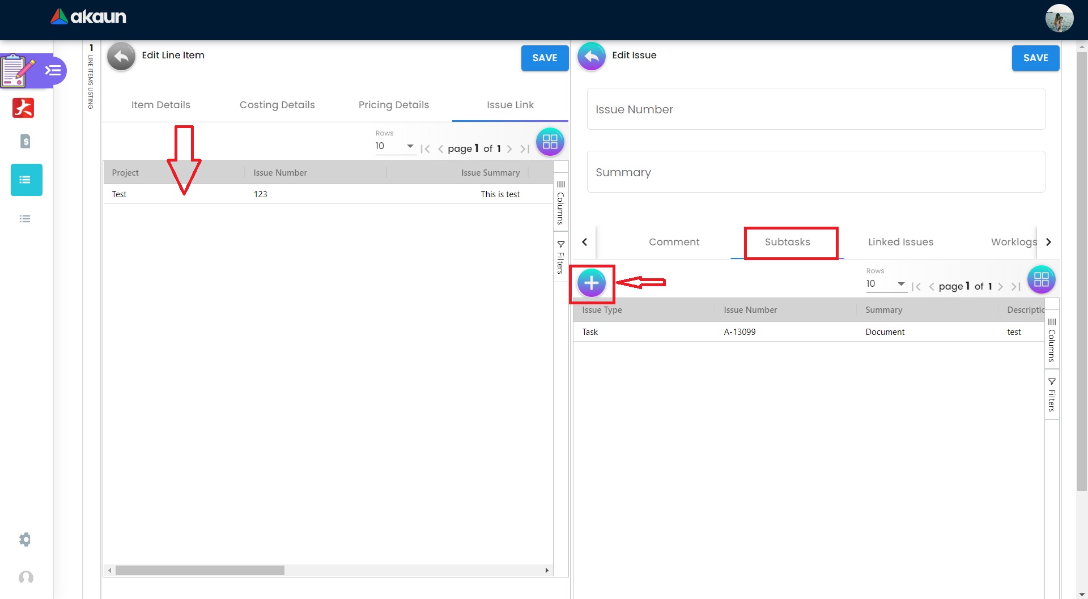Open Columns side panel in Issue Link table
Image resolution: width=1088 pixels, height=599 pixels.
coord(560,202)
